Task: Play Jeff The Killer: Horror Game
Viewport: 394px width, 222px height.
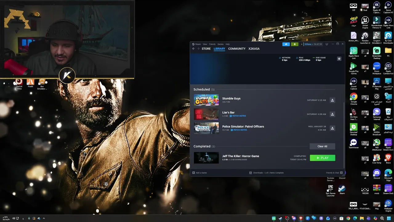Action: (322, 158)
